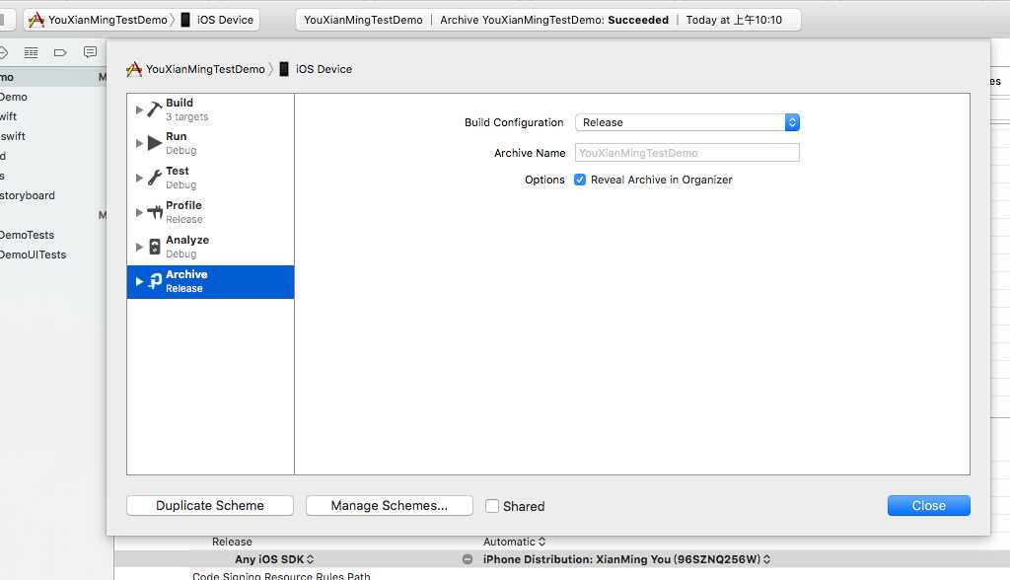Click the "Today at 上午10:10" status text
Image resolution: width=1010 pixels, height=580 pixels.
coord(734,20)
